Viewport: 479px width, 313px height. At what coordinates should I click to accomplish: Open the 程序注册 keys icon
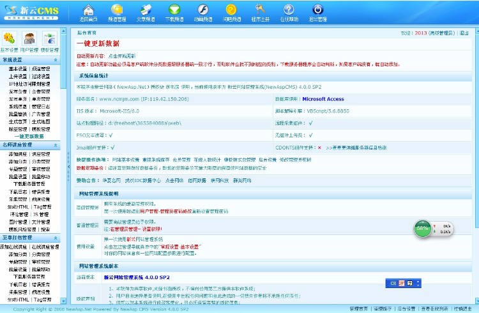point(261,10)
